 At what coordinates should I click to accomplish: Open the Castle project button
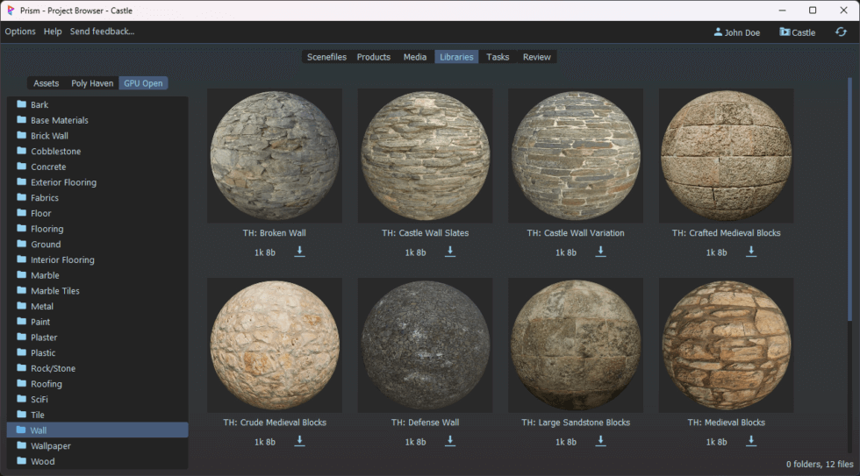coord(797,32)
